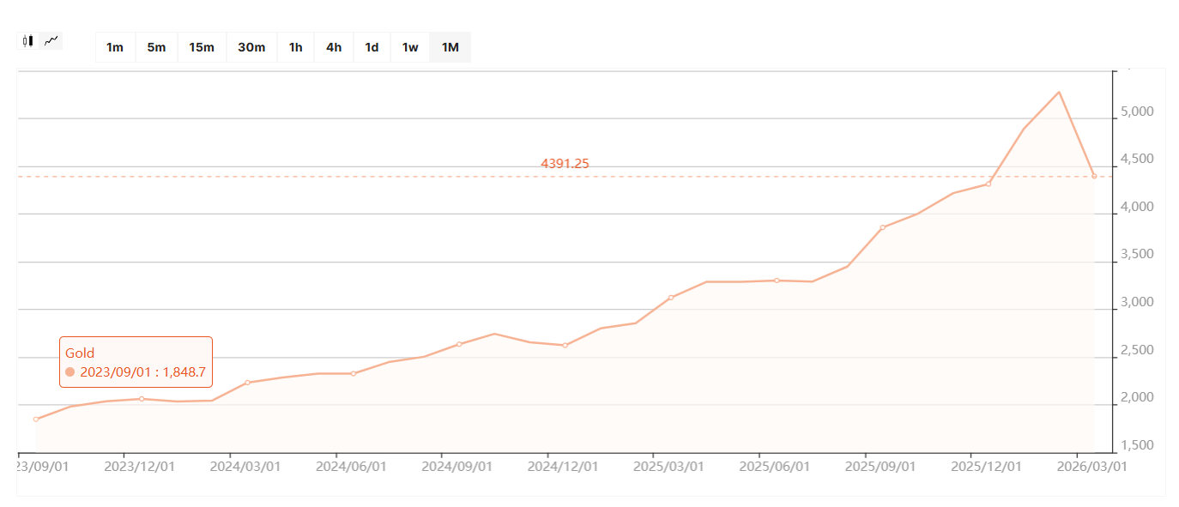Click the 2023/09/01 starting data point
Image resolution: width=1179 pixels, height=507 pixels.
36,419
